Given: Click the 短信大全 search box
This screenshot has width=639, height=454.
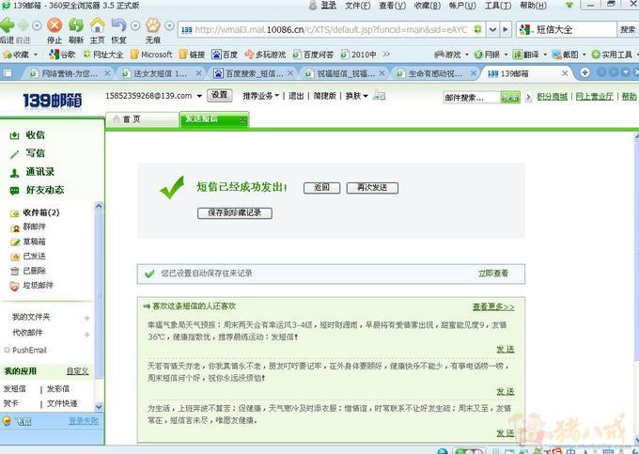Looking at the screenshot, I should coord(567,29).
